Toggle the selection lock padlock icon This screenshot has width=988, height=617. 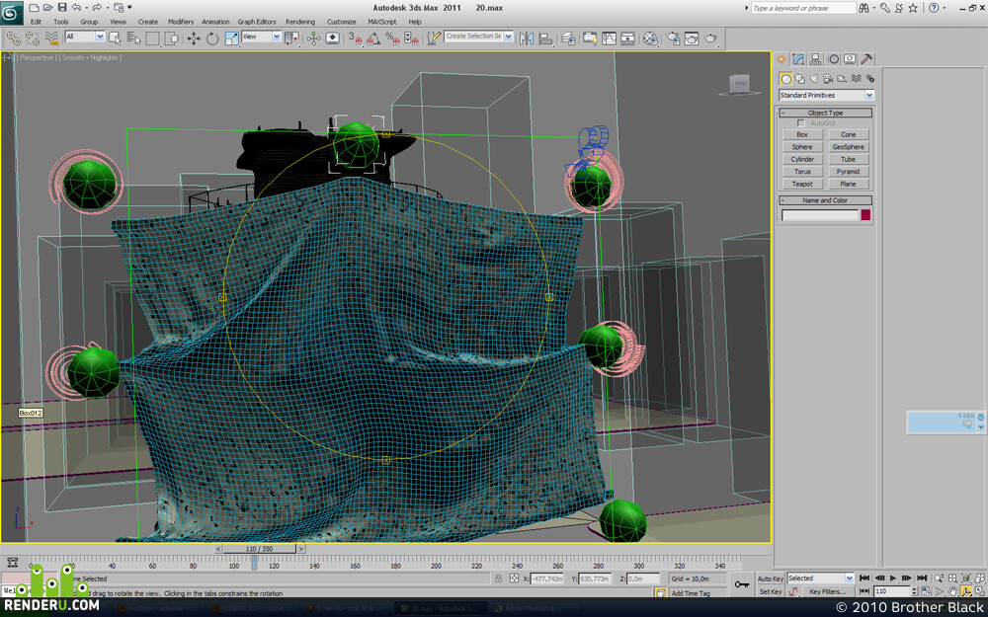[498, 578]
